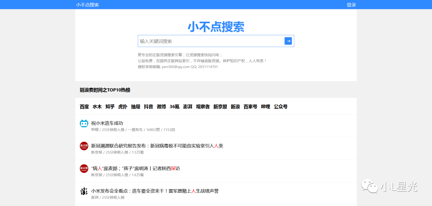Image resolution: width=432 pixels, height=206 pixels.
Task: Click the 澎湃 logo beside 小米发布会全看点
Action: (x=84, y=191)
